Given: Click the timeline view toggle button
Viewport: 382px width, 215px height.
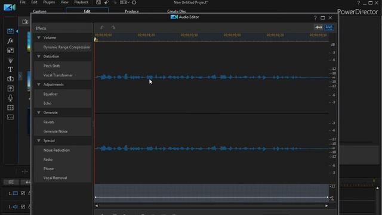Looking at the screenshot, I should click(11, 182).
